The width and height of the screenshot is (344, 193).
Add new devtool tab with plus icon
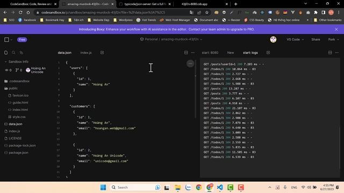click(x=268, y=53)
